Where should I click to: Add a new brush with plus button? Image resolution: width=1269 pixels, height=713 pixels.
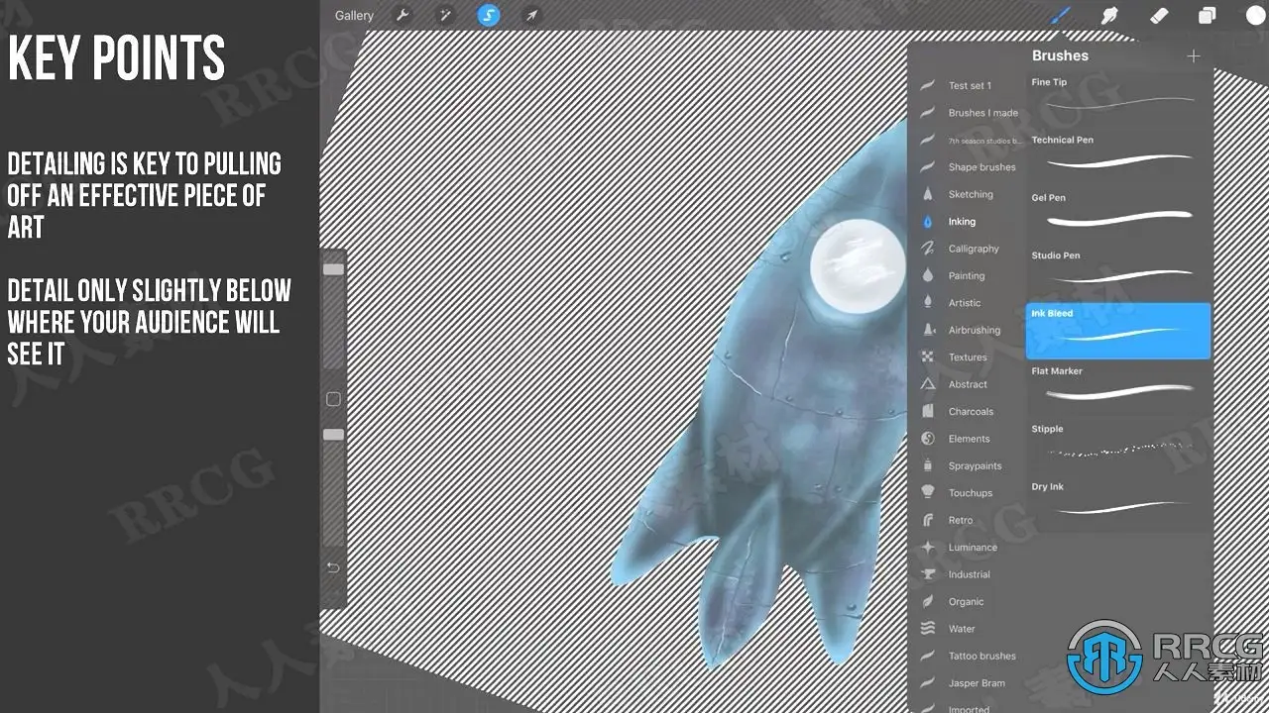[1194, 56]
